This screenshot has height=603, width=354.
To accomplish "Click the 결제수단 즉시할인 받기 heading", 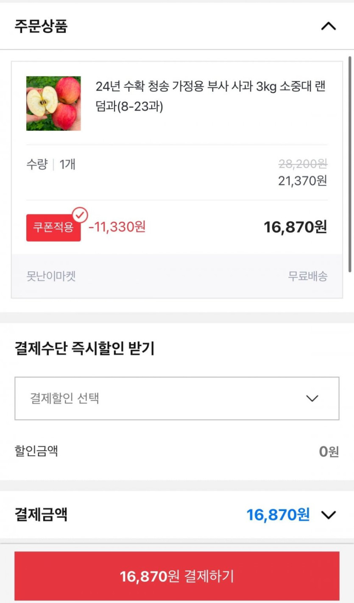I will tap(85, 349).
